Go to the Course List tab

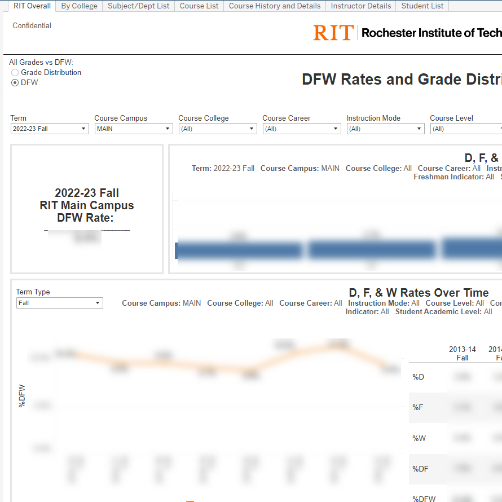pyautogui.click(x=199, y=6)
